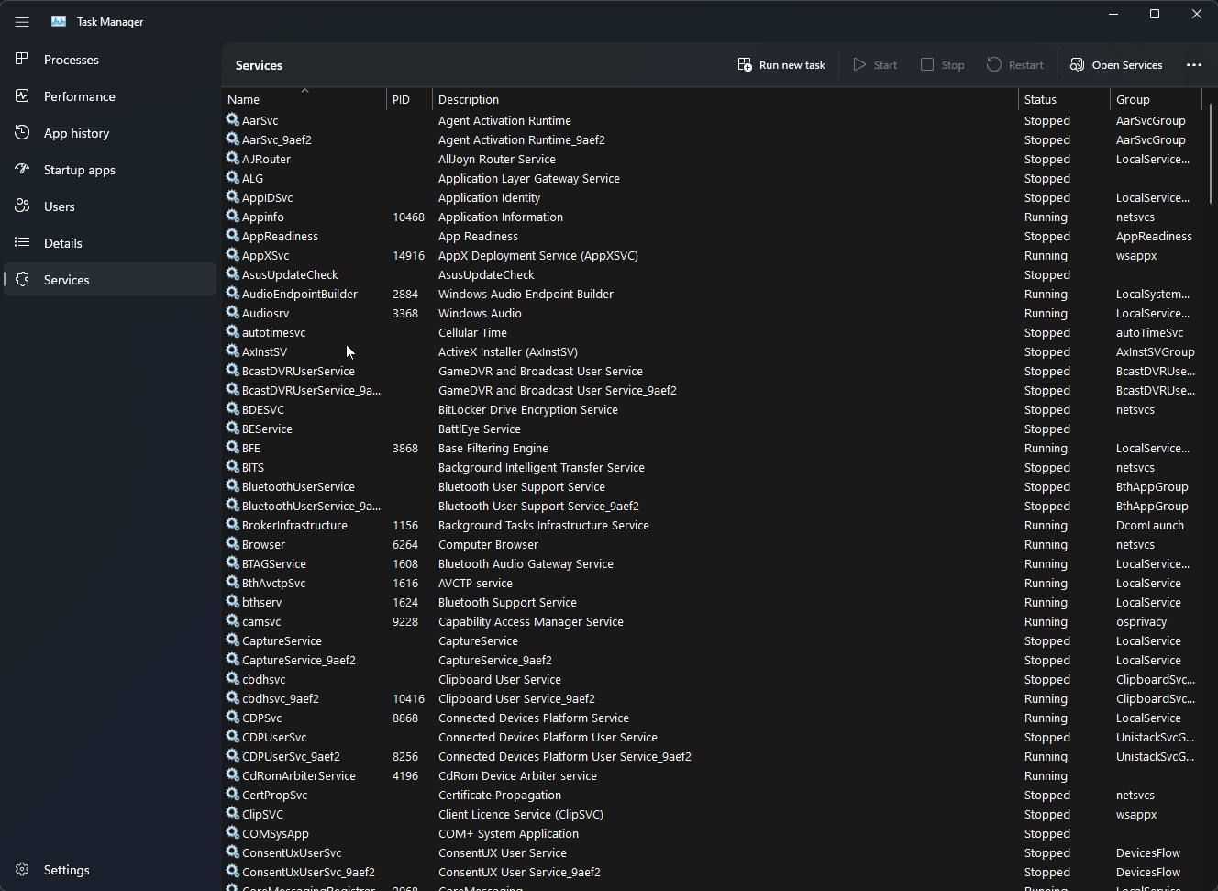Screen dimensions: 1218x891
Task: Click the Services puzzle icon
Action: (x=22, y=279)
